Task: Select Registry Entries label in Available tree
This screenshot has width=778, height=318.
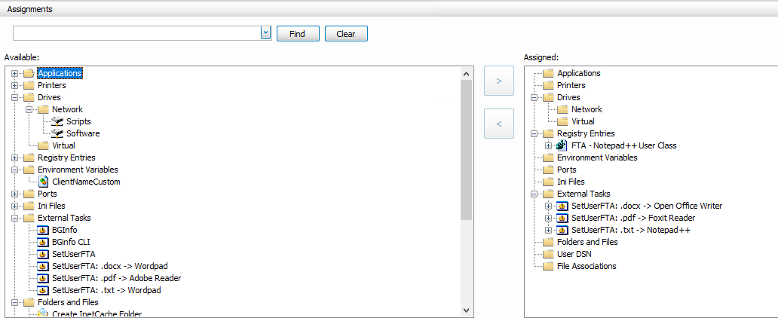Action: coord(66,157)
